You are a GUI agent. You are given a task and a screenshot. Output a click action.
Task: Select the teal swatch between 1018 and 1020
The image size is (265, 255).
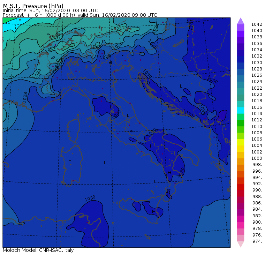241,98
